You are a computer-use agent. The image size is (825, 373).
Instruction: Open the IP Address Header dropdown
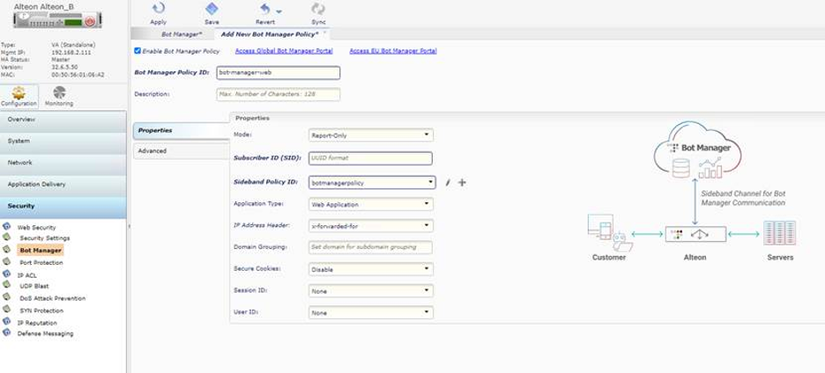(x=371, y=226)
